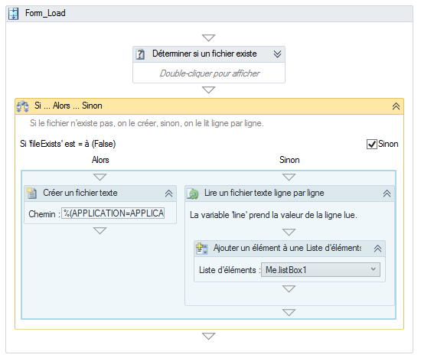Image resolution: width=421 pixels, height=358 pixels.
Task: Click the drop arrow directly below Ajouter un élément
Action: pos(289,288)
